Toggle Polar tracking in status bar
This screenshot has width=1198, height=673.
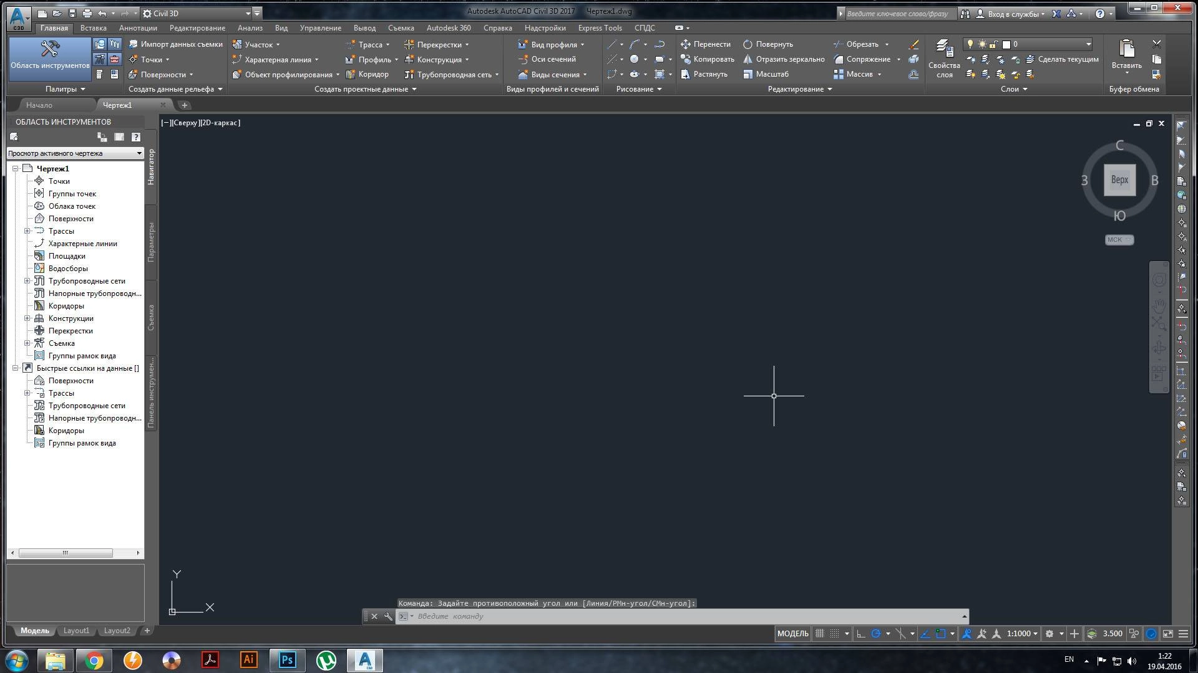(x=876, y=634)
